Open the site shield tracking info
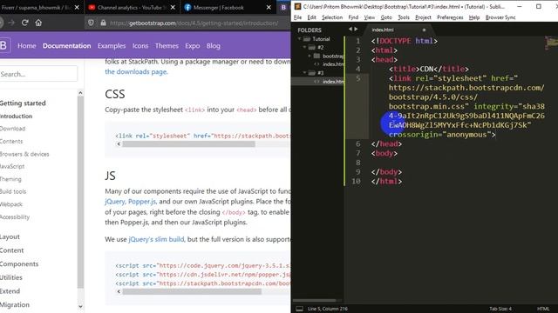The height and width of the screenshot is (313, 558). tap(91, 23)
